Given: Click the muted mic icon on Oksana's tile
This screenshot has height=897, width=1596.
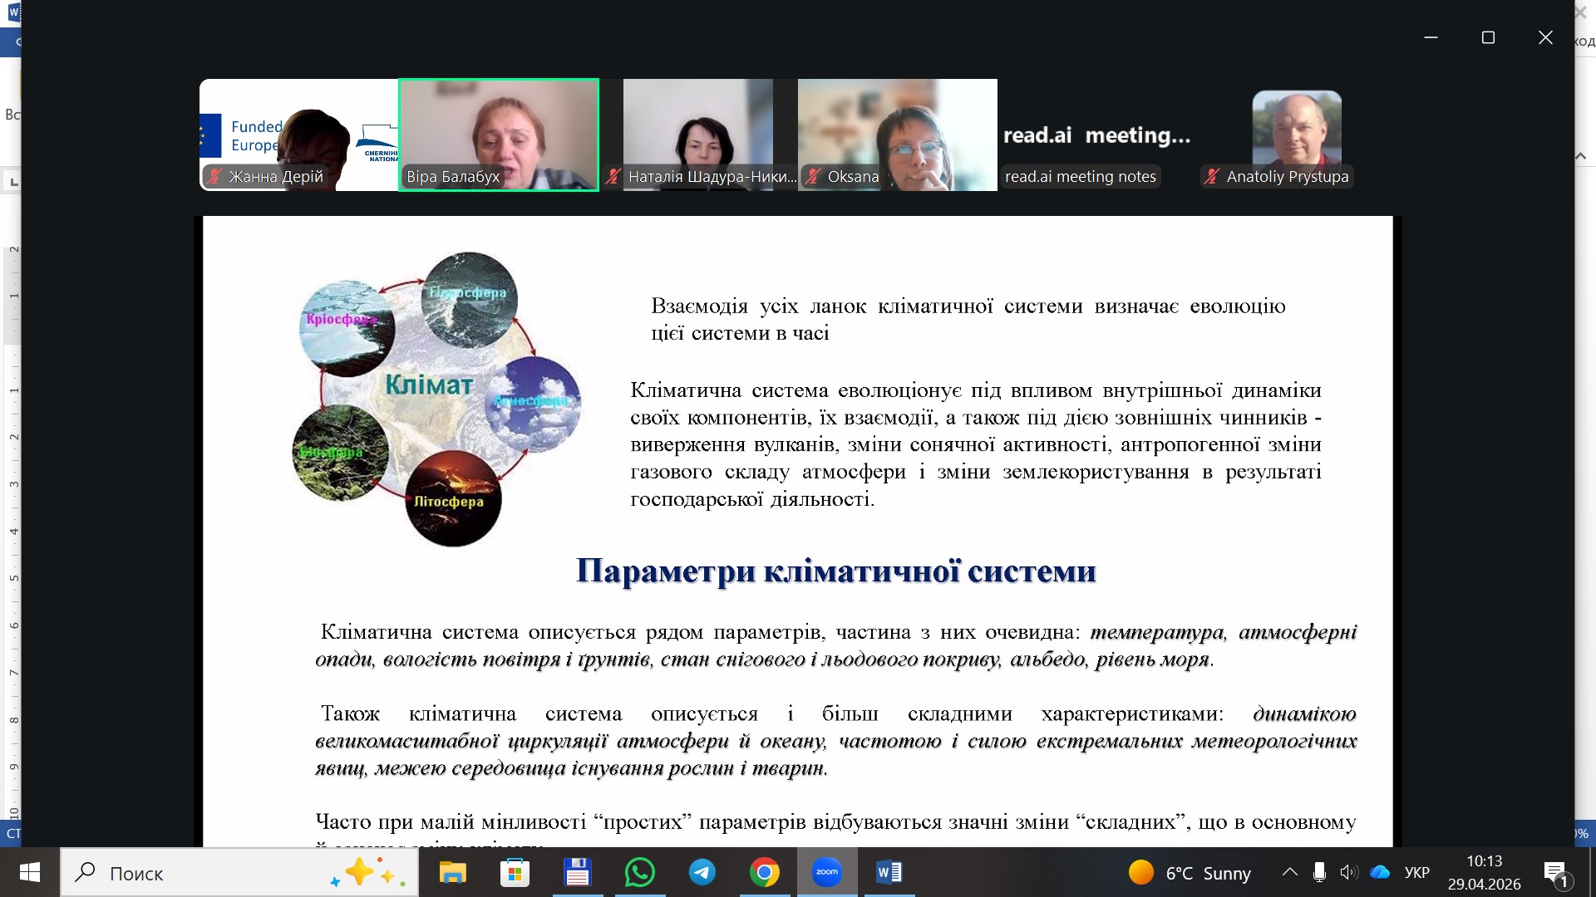Looking at the screenshot, I should coord(814,176).
